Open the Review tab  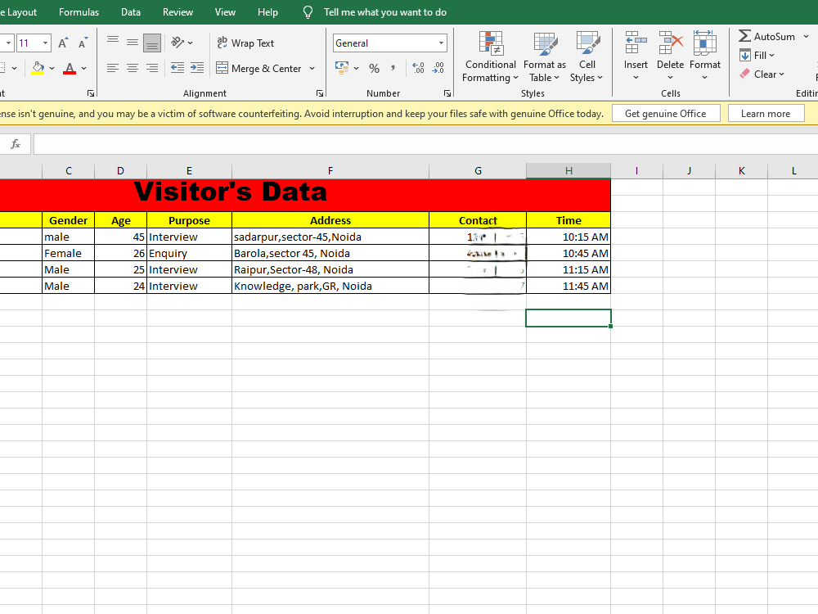(178, 12)
